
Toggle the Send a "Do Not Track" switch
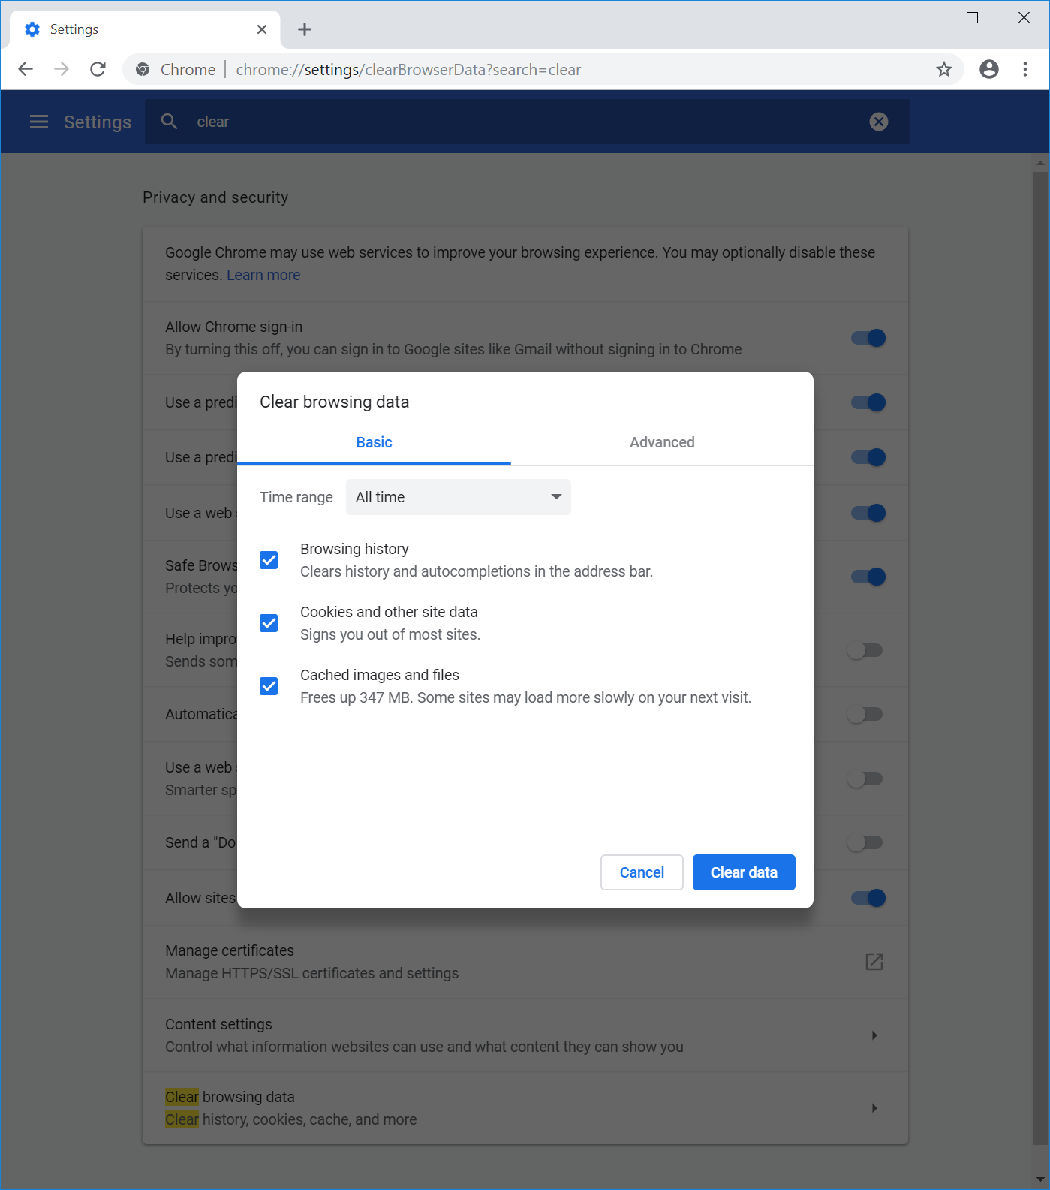(x=865, y=842)
